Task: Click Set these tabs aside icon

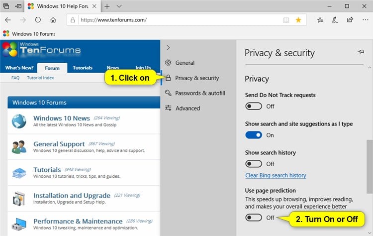Action: pos(18,6)
